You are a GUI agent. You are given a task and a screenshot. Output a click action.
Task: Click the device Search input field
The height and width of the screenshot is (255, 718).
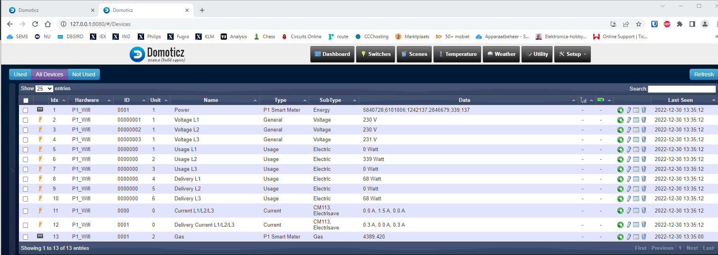[682, 89]
